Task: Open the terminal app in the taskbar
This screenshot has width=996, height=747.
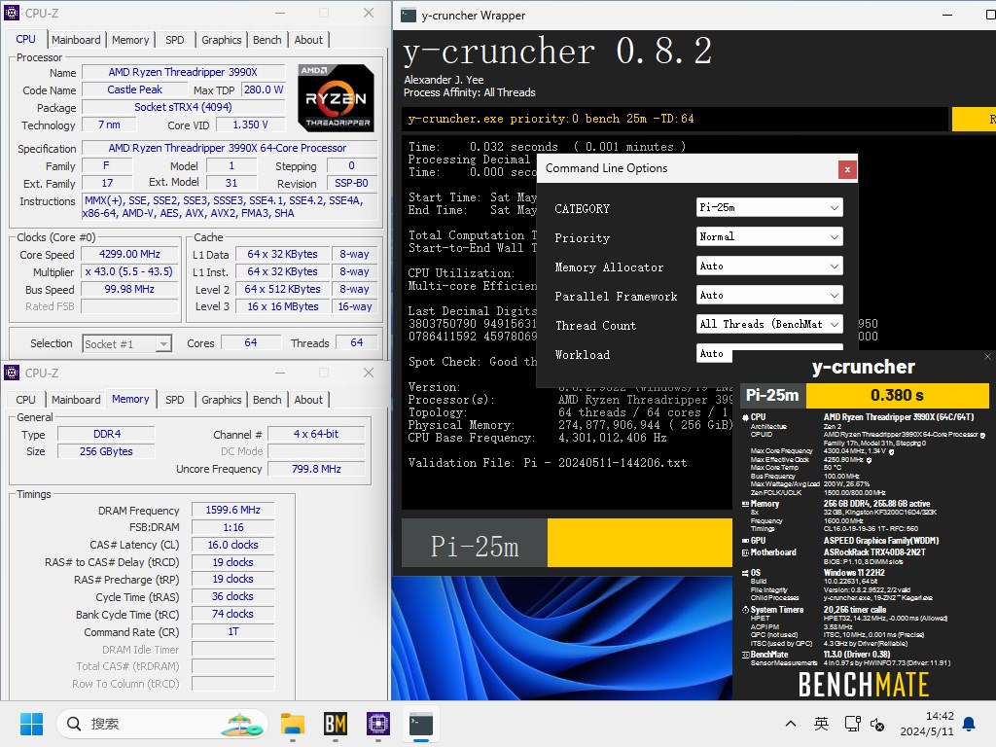Action: [420, 724]
